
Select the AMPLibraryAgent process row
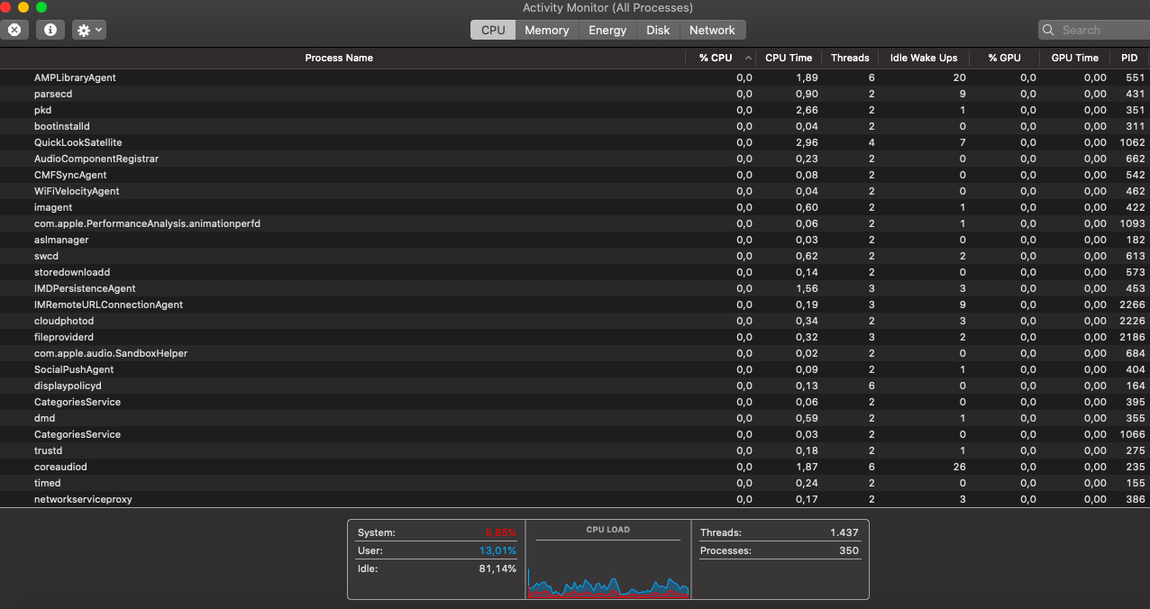click(x=75, y=77)
